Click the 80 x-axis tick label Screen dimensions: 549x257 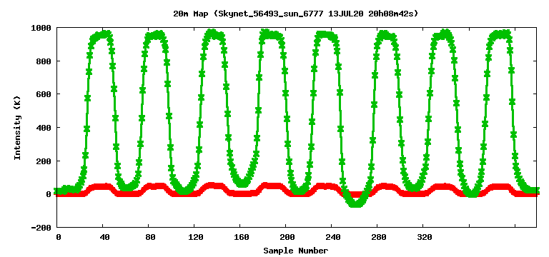tap(149, 238)
